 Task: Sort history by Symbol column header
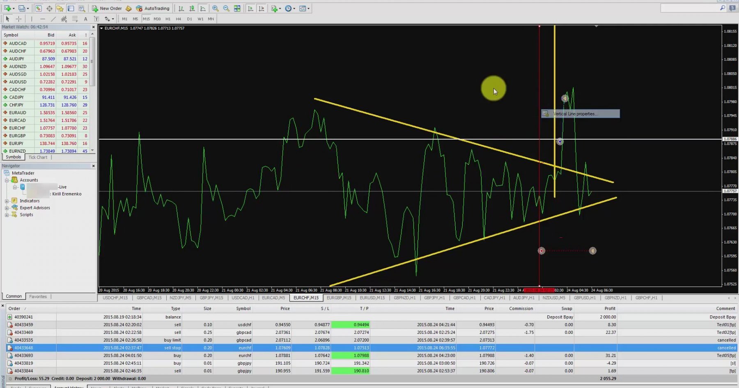(x=243, y=309)
